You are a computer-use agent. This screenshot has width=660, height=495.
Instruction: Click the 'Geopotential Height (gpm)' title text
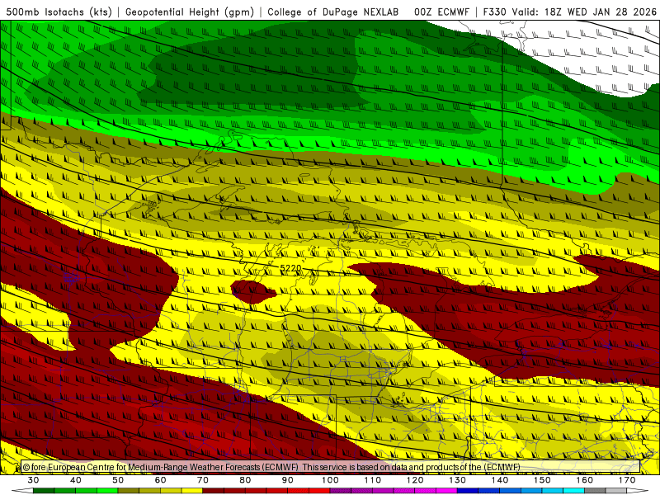(190, 12)
